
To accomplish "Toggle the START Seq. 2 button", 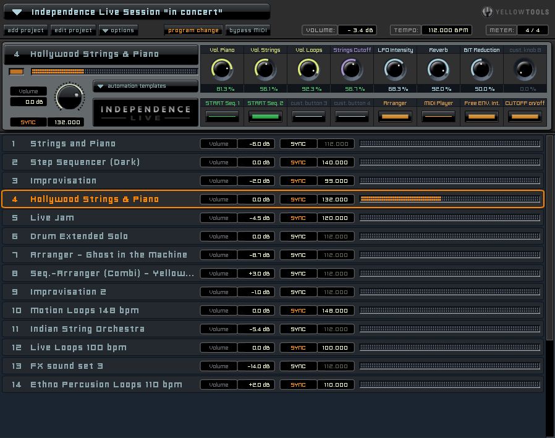I will click(265, 116).
